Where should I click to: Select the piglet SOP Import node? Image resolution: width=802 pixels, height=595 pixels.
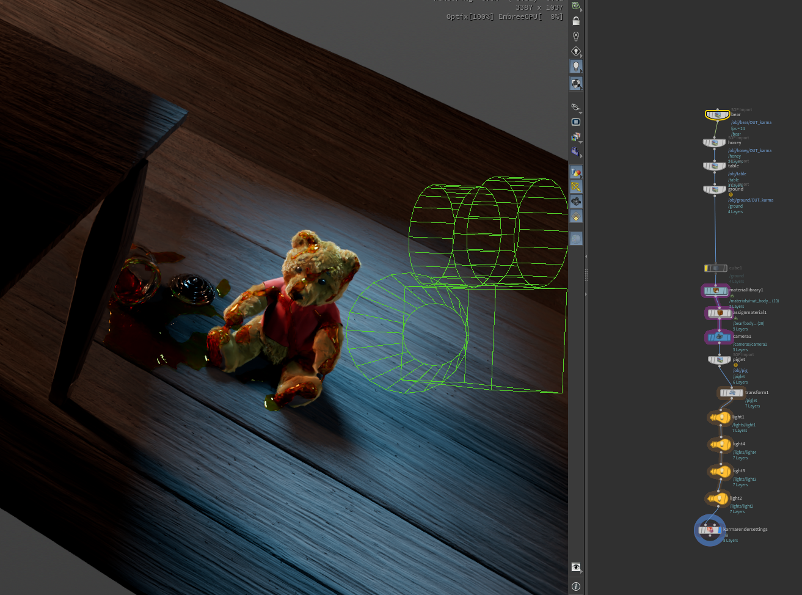pyautogui.click(x=720, y=360)
